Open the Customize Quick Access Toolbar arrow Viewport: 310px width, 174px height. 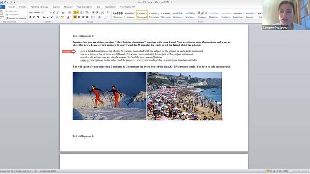pyautogui.click(x=14, y=2)
